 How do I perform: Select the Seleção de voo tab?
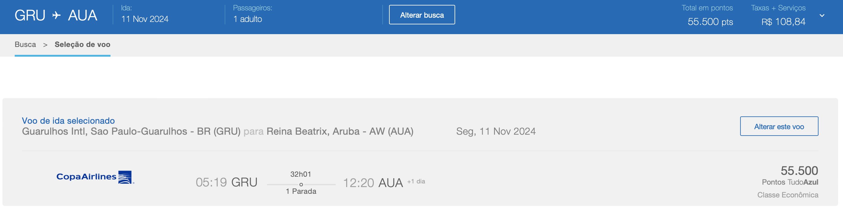(82, 44)
